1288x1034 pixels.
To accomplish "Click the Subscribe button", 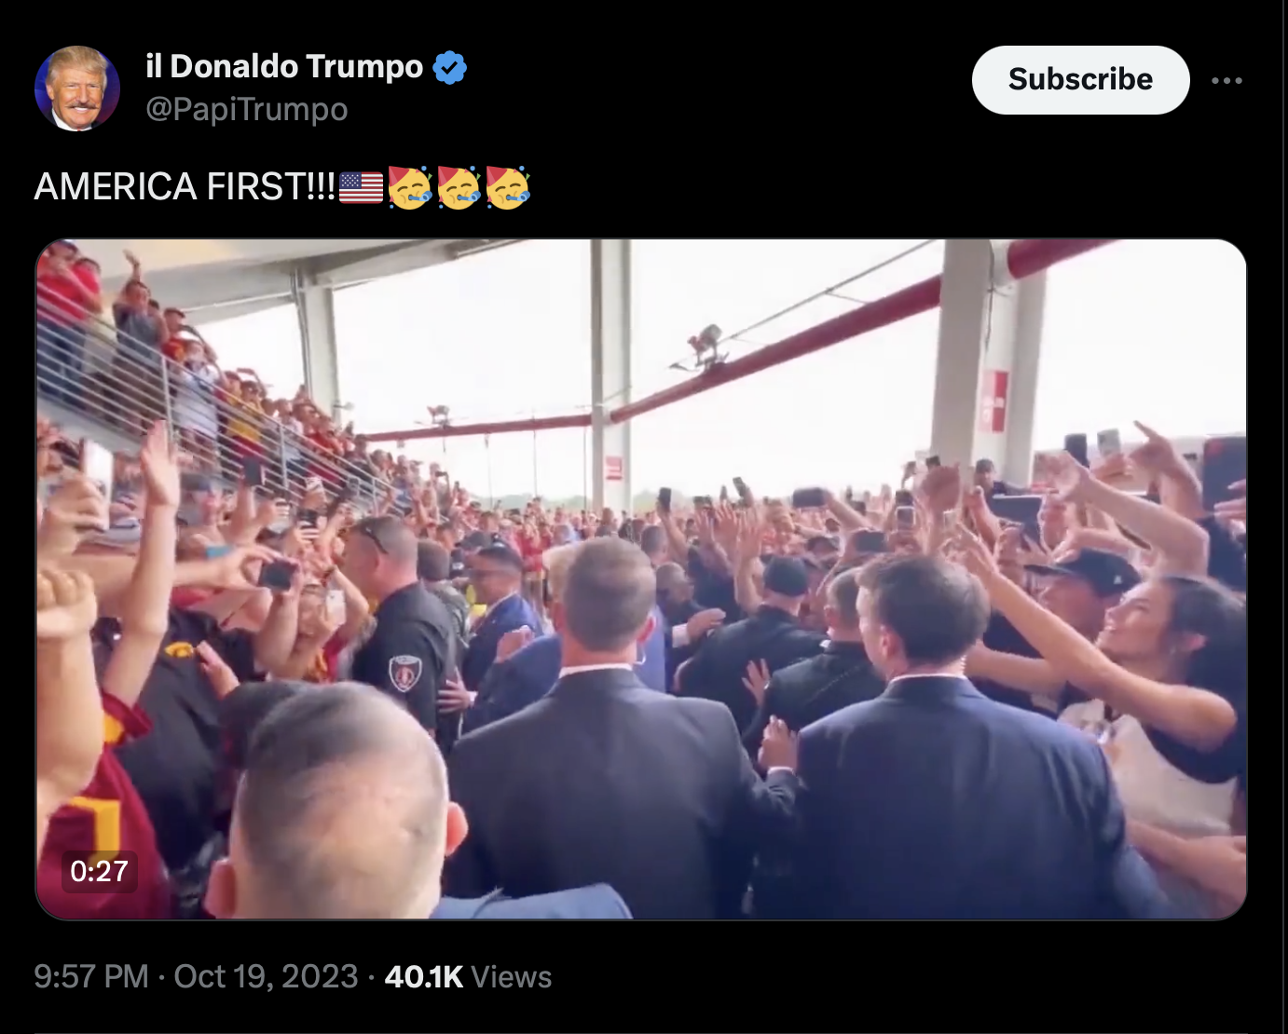I will pos(1080,80).
